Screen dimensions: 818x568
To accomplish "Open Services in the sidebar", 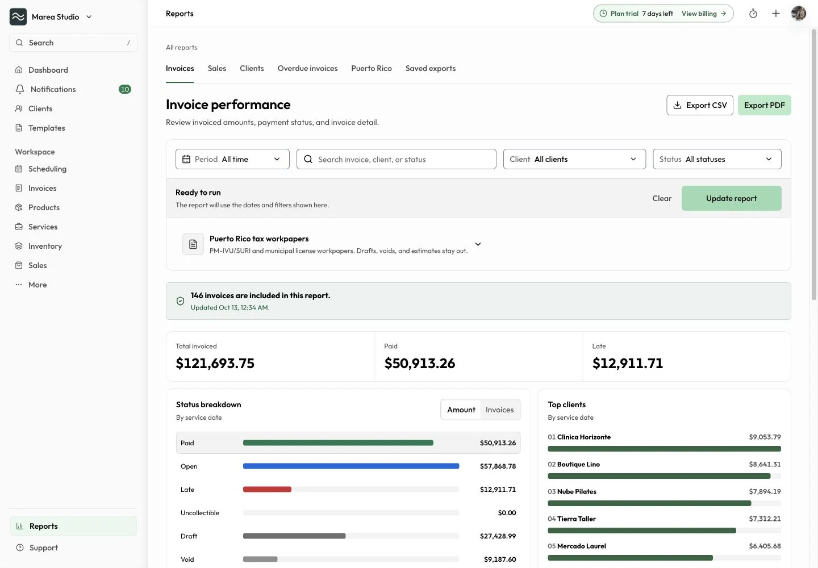I will 73,227.
